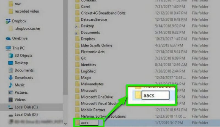
Task: Select the Malwarebytes folder icon
Action: pyautogui.click(x=77, y=84)
